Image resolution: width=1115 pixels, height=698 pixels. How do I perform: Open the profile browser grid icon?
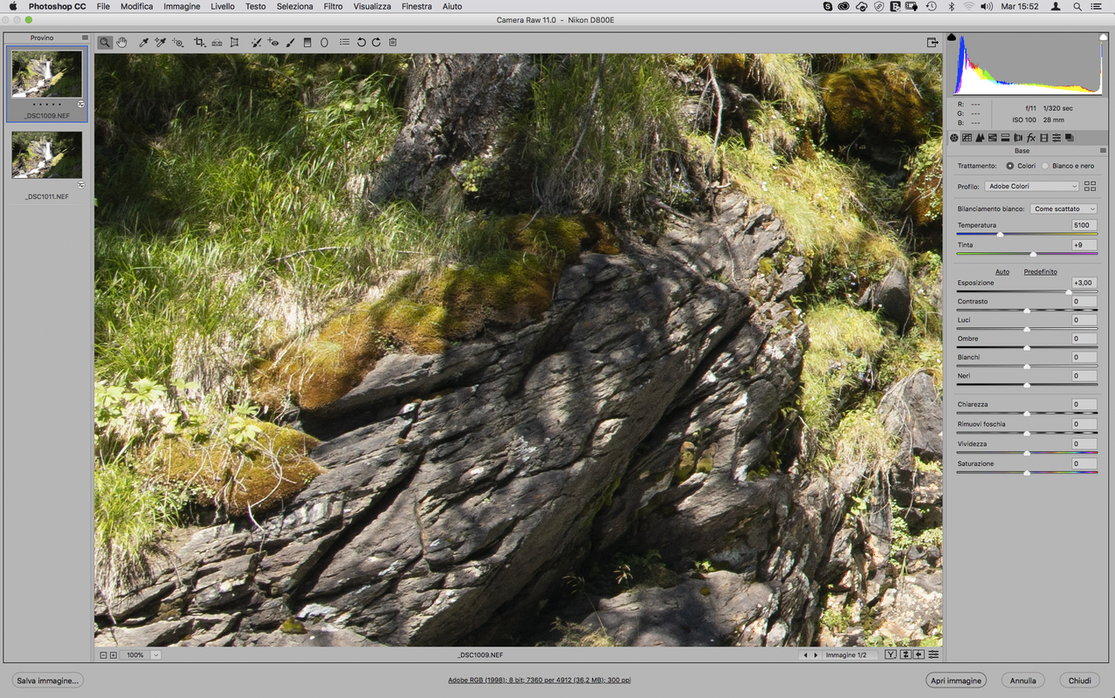[1090, 186]
